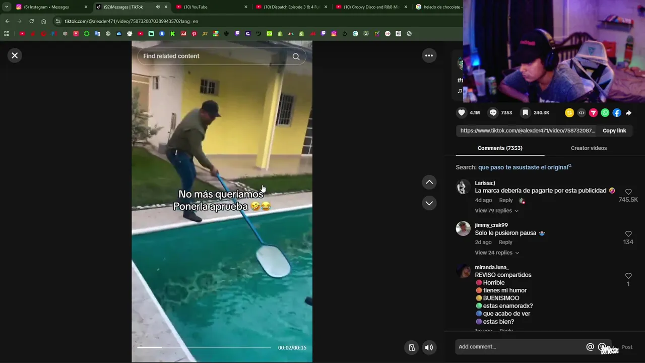
Task: Open miranda.luna_ profile avatar
Action: tap(463, 271)
